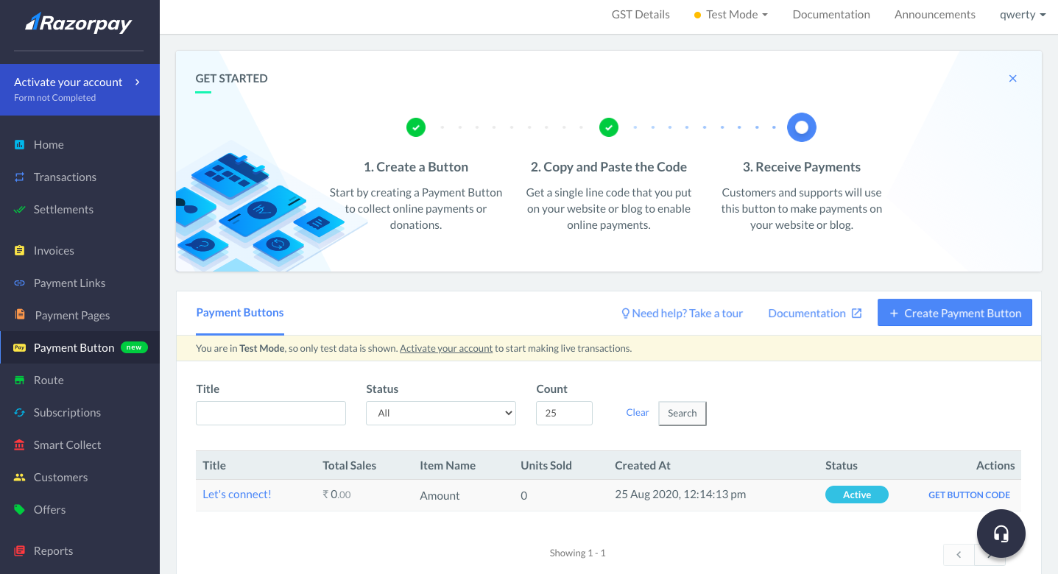Viewport: 1058px width, 574px height.
Task: Select the Route section
Action: [x=49, y=380]
